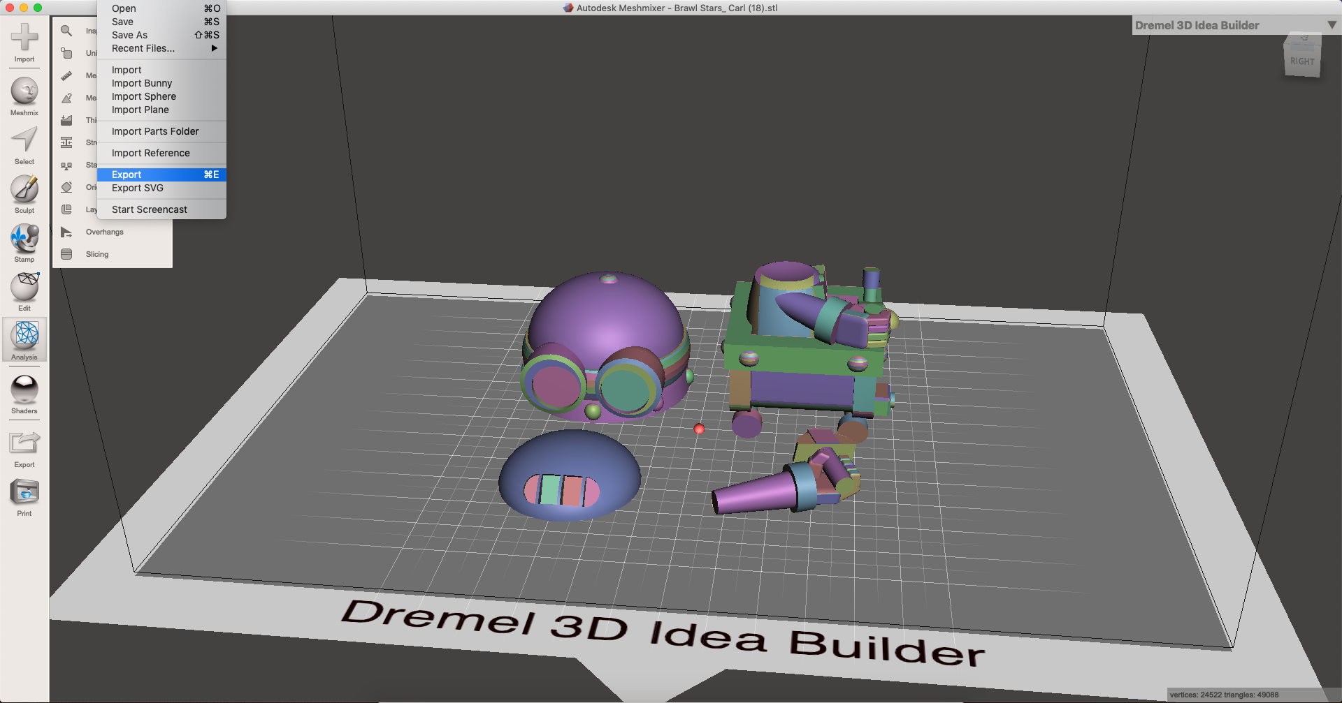Choose Export SVG from menu
Screen dimensions: 1342x703
click(161, 188)
